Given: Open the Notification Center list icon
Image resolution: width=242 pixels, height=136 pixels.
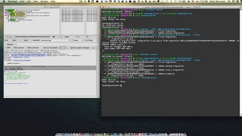Looking at the screenshot, I should [x=237, y=1].
